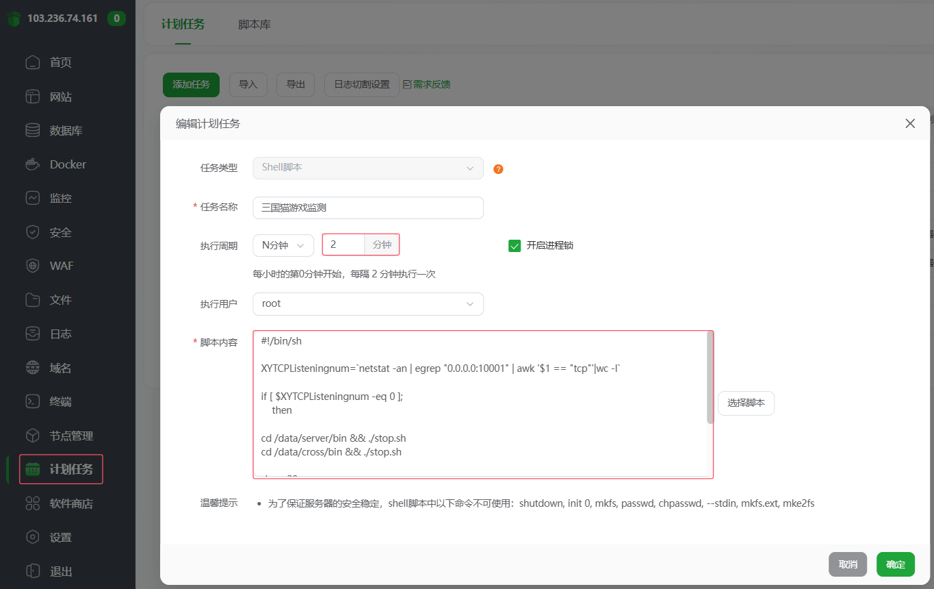Select the 计划任务 tab at top
934x589 pixels.
tap(183, 24)
